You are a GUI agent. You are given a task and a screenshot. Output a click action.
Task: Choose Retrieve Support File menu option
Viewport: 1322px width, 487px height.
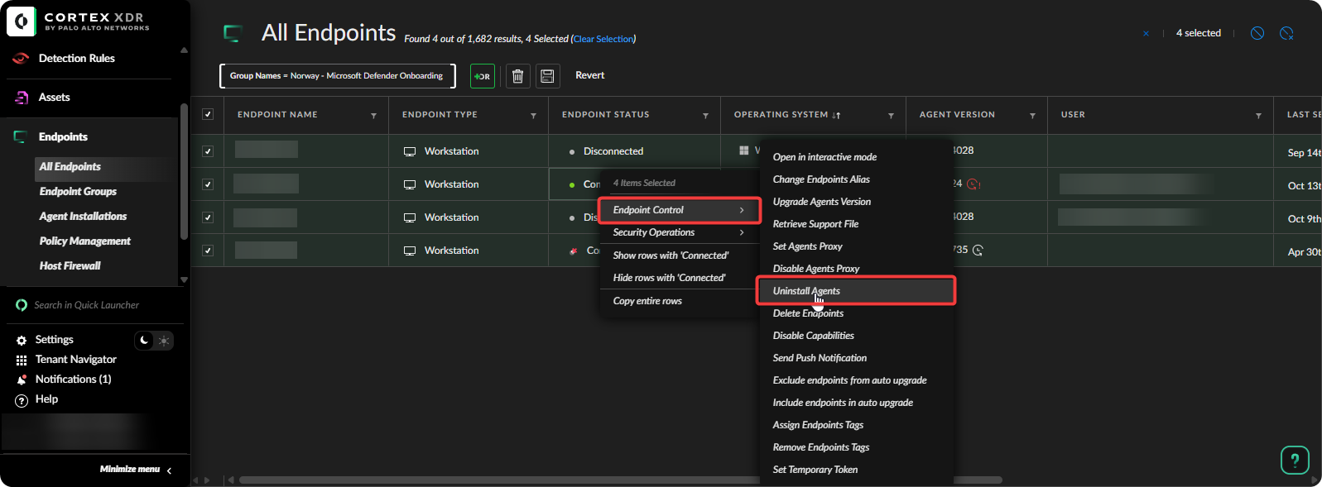(815, 224)
